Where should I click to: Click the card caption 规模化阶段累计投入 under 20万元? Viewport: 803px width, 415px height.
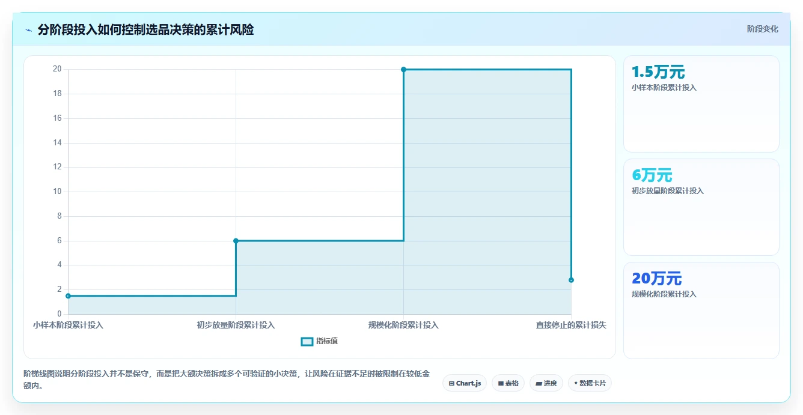click(x=664, y=294)
